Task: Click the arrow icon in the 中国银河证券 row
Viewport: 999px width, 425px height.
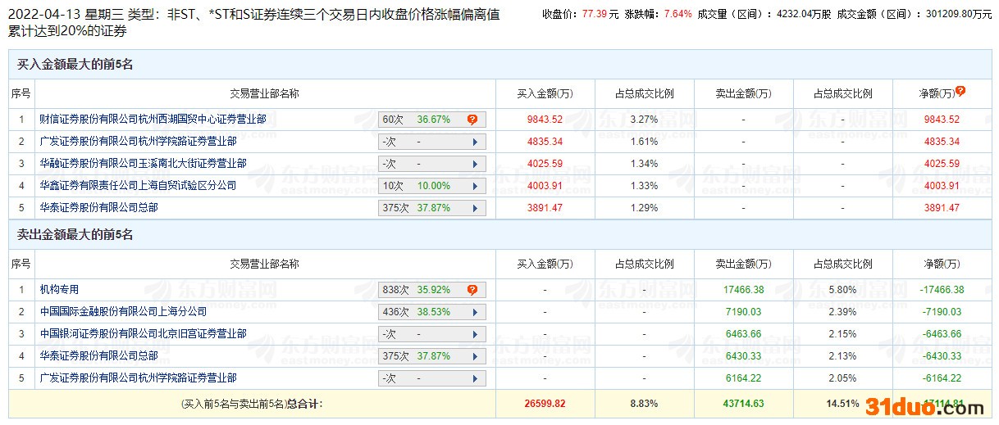Action: [475, 334]
